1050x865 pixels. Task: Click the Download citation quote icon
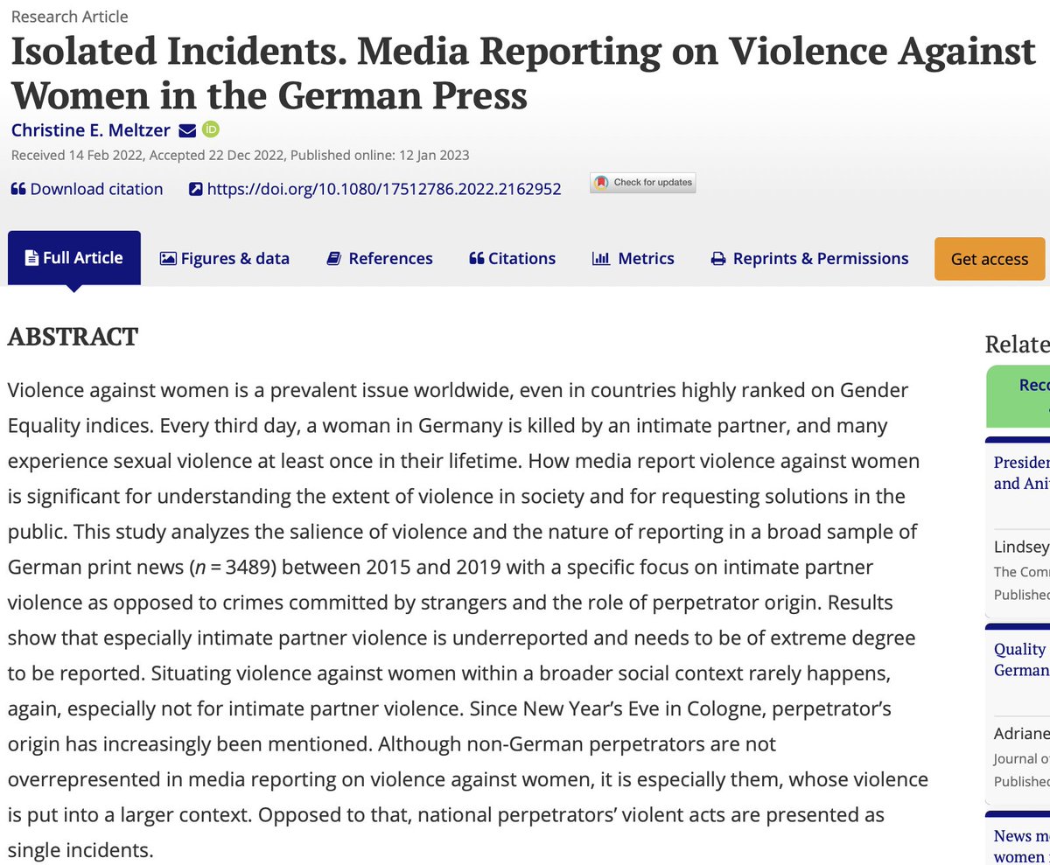(18, 189)
